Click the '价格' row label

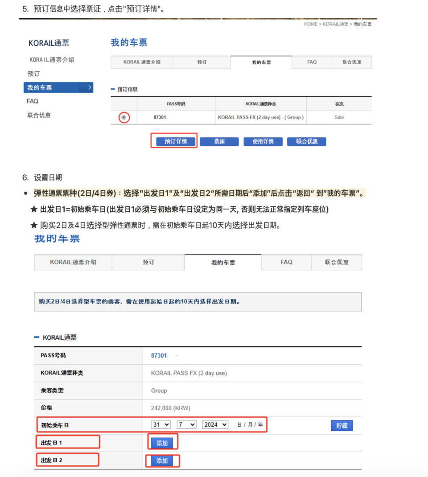click(46, 407)
